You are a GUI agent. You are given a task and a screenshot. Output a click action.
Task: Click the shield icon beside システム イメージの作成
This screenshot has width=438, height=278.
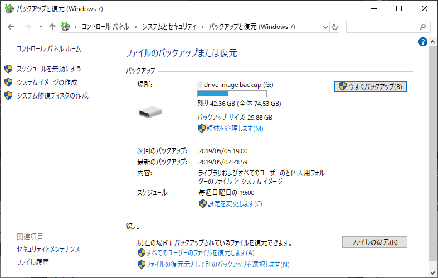(x=9, y=82)
